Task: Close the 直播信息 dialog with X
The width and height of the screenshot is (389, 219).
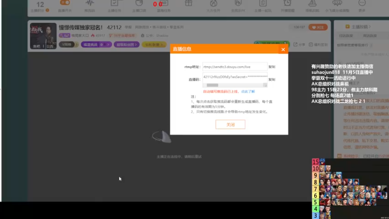Action: coord(283,50)
